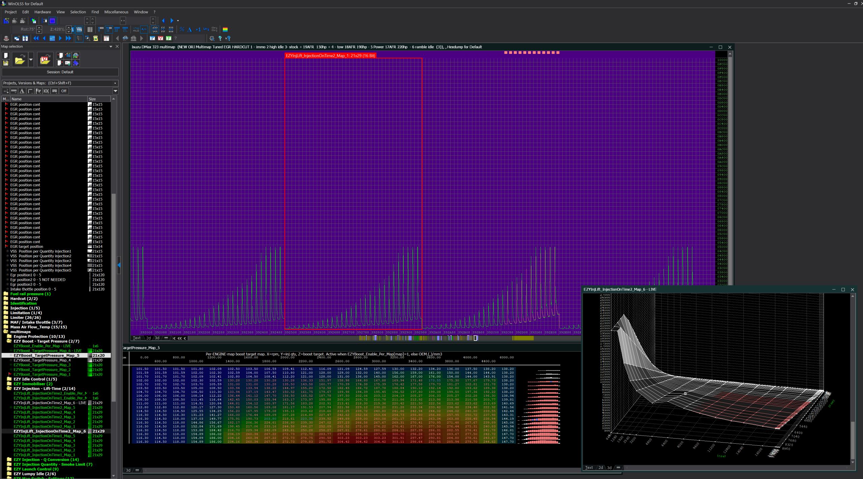The width and height of the screenshot is (863, 479).
Task: Click the save project floppy disk icon
Action: [6, 63]
